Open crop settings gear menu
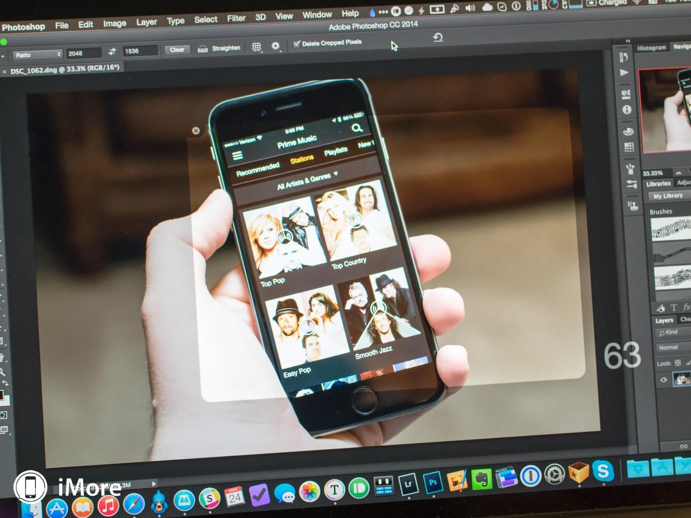Image resolution: width=691 pixels, height=518 pixels. 276,46
